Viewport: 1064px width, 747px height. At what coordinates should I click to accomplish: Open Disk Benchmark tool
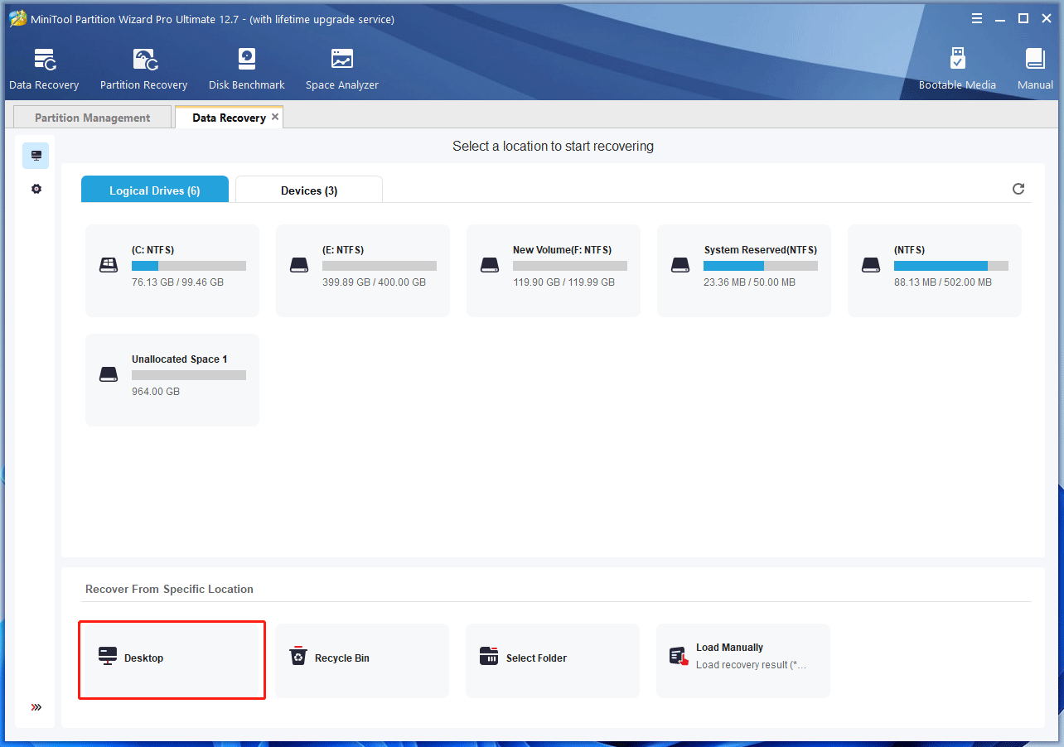246,70
